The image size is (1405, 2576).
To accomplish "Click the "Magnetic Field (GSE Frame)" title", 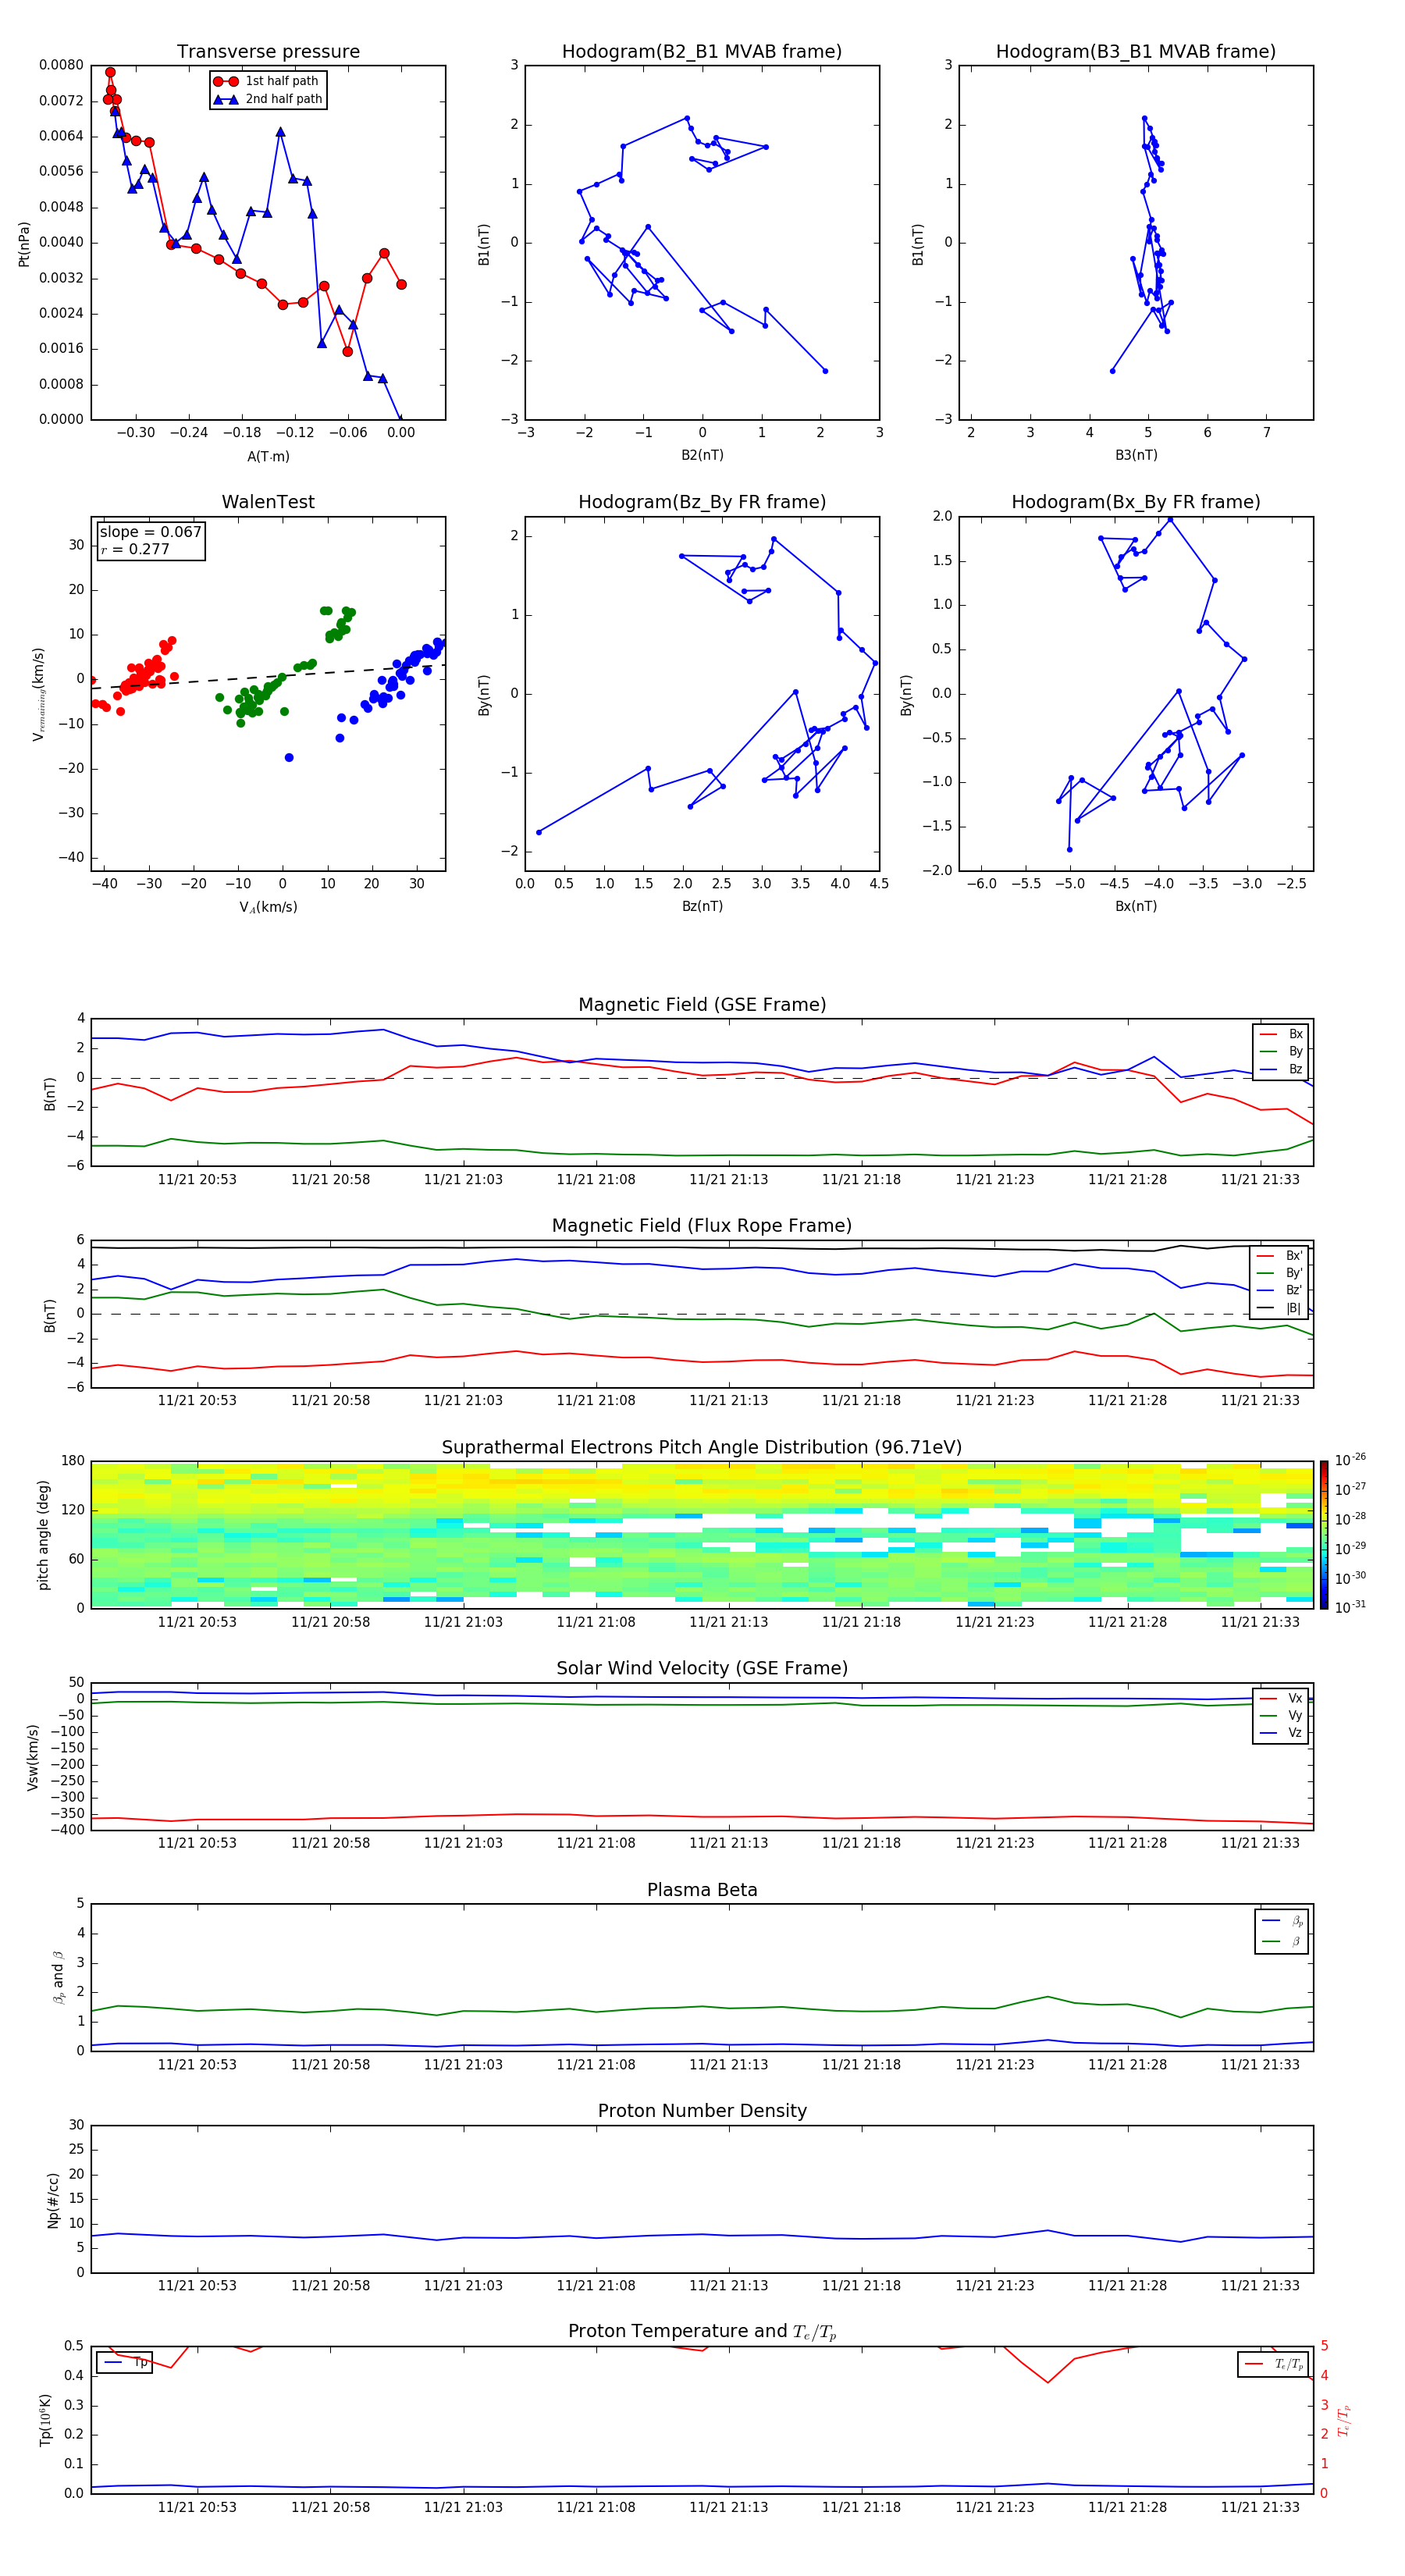I will pyautogui.click(x=702, y=1005).
